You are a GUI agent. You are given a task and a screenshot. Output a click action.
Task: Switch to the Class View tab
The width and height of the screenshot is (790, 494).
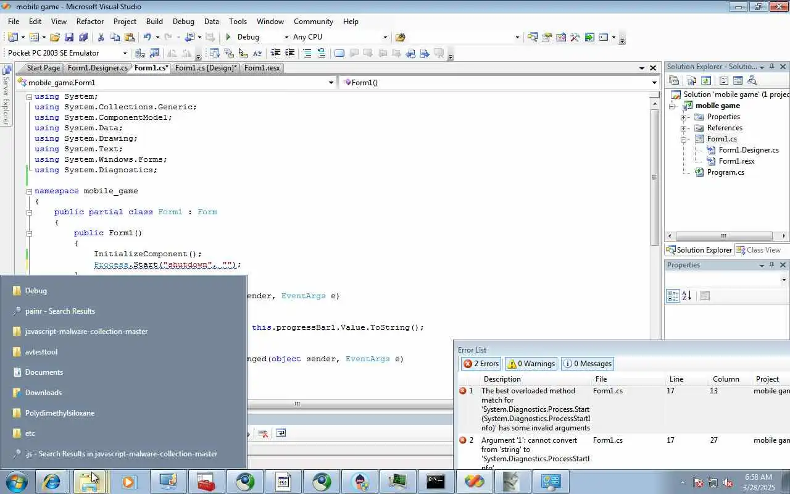[759, 250]
